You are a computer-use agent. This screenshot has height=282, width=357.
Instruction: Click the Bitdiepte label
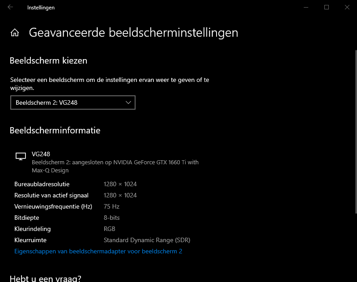pos(27,218)
